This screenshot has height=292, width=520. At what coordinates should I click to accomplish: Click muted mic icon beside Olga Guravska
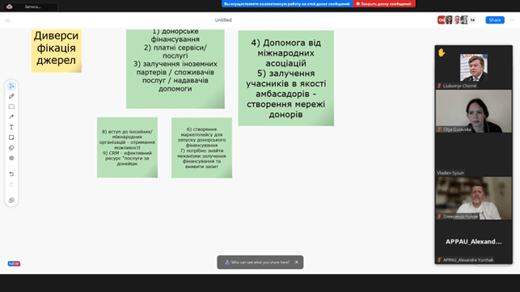[x=439, y=129]
